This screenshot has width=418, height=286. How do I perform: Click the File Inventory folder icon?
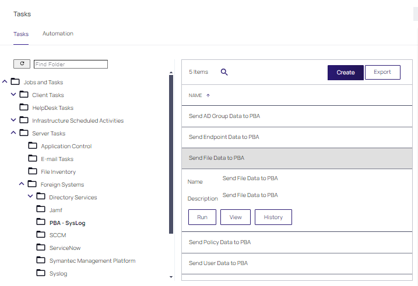(33, 171)
